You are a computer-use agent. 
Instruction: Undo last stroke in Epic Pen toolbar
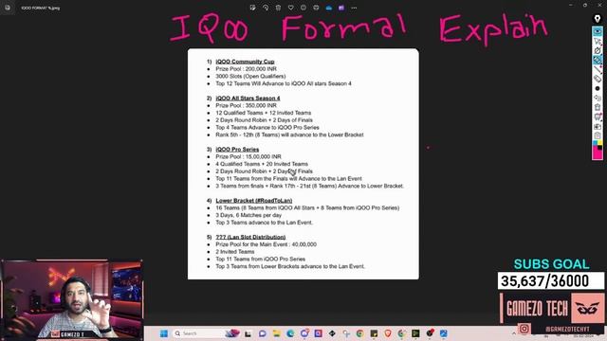598,98
